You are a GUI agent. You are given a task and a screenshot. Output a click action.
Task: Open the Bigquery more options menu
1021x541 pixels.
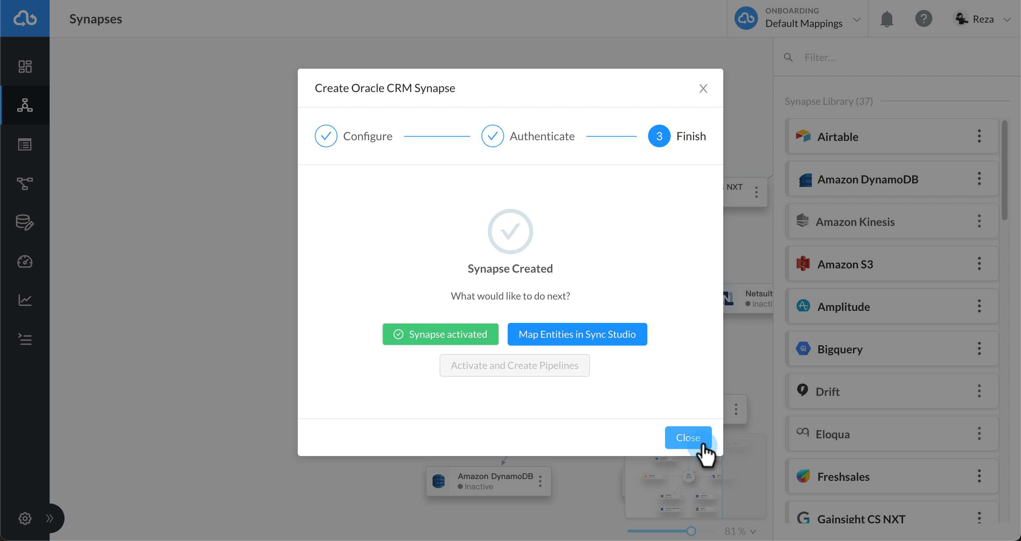(x=979, y=349)
